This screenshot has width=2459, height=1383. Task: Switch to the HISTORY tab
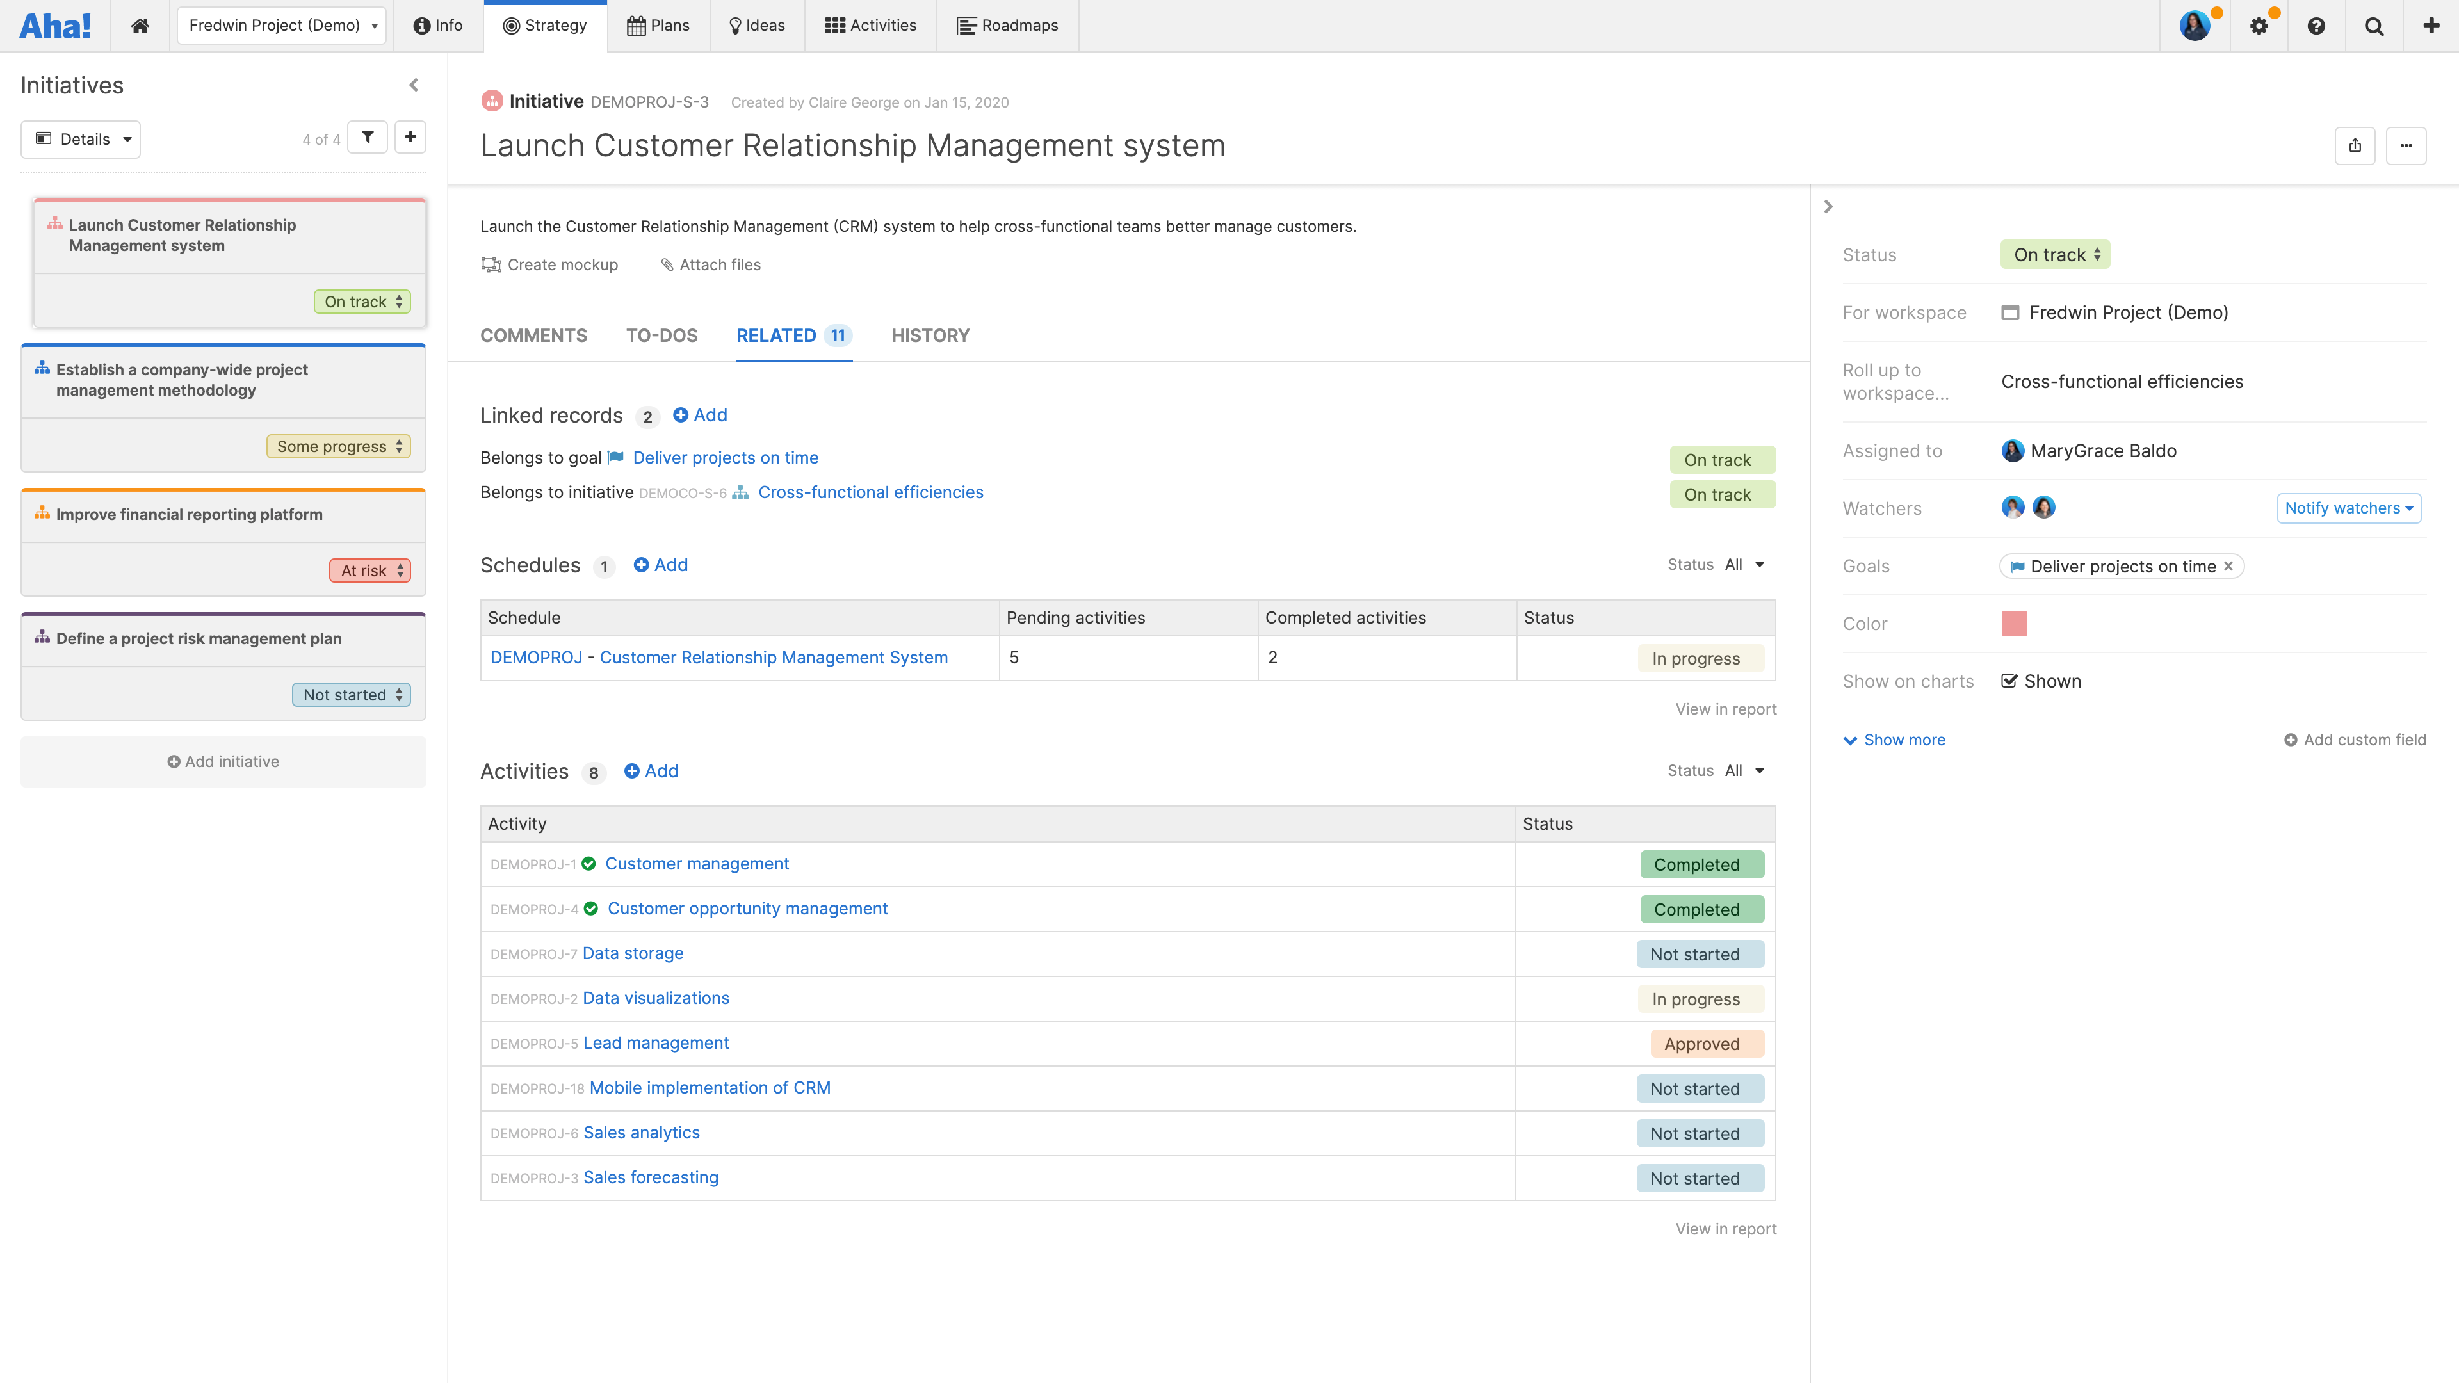click(930, 335)
